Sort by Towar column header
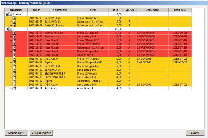 tap(92, 10)
